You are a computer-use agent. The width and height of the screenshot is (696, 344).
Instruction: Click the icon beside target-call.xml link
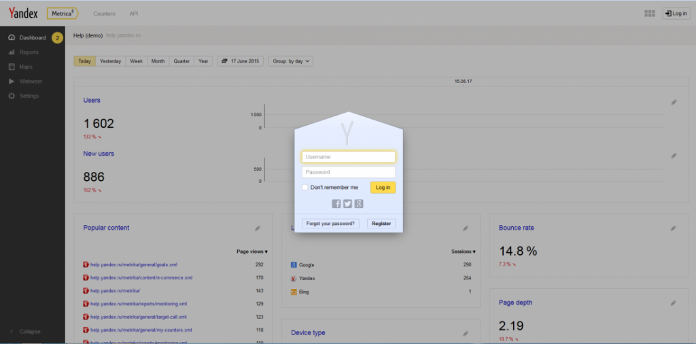point(86,317)
